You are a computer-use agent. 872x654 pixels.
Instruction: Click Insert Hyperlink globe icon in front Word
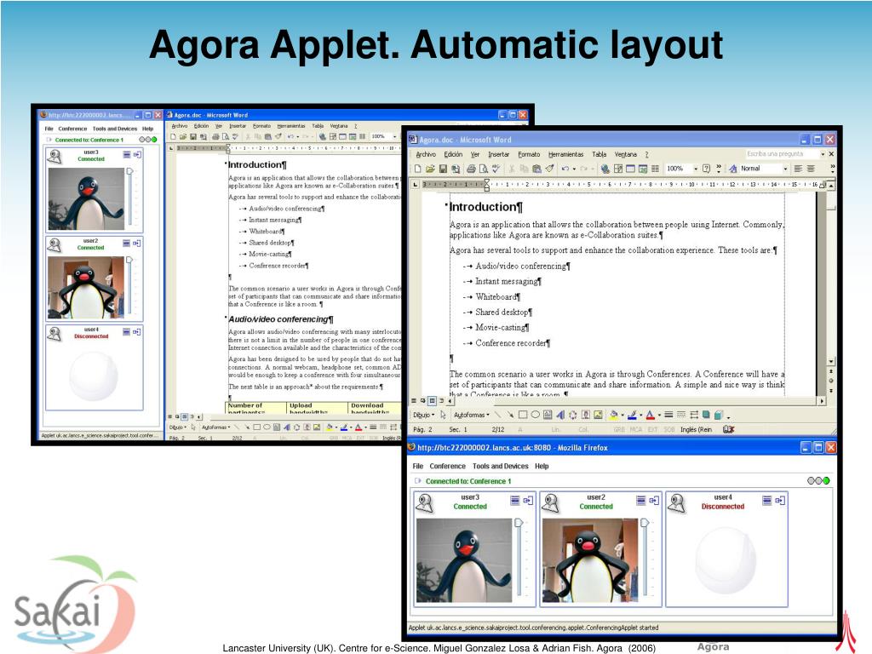click(x=605, y=169)
